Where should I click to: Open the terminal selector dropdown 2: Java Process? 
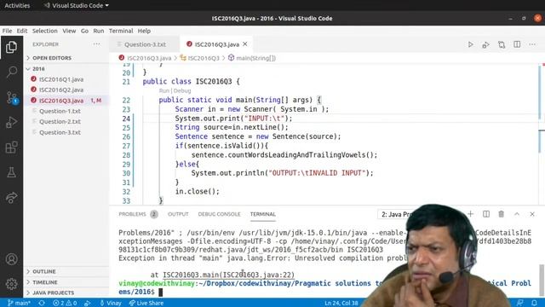[x=396, y=214]
